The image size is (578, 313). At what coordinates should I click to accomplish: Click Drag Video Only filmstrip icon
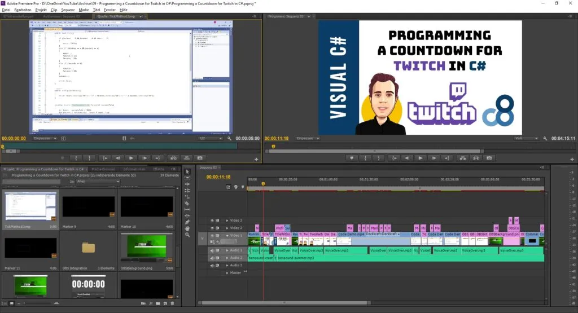124,139
